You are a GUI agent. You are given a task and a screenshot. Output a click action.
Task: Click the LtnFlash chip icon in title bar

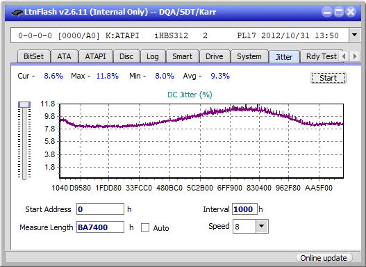[x=17, y=12]
